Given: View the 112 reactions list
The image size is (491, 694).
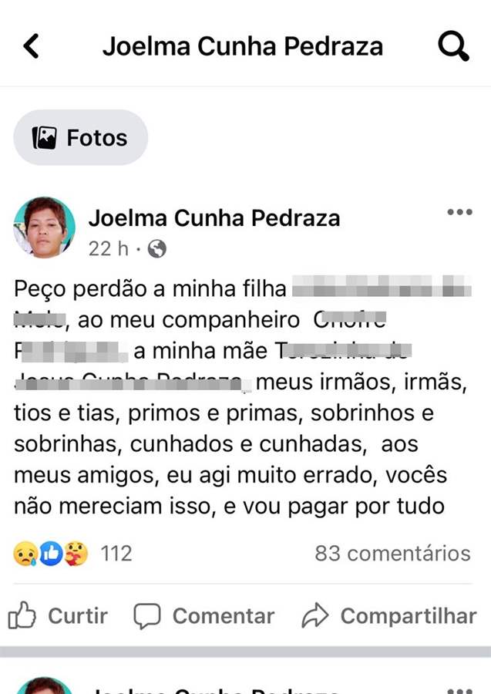Looking at the screenshot, I should tap(116, 553).
